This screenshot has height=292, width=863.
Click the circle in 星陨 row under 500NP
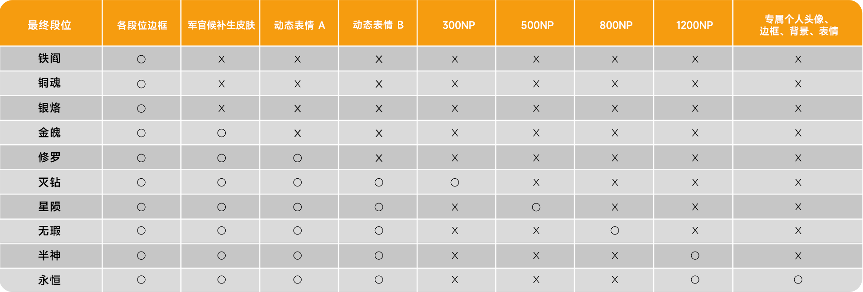point(536,207)
